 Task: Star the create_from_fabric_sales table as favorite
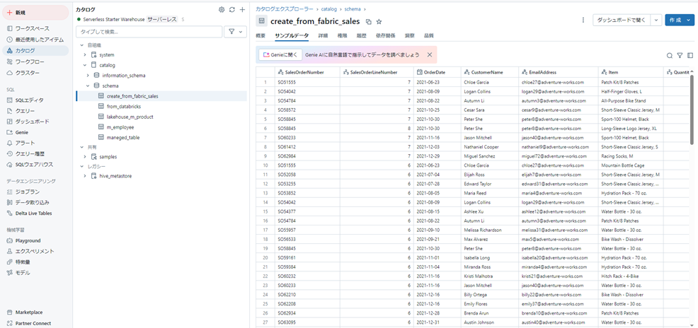(379, 21)
